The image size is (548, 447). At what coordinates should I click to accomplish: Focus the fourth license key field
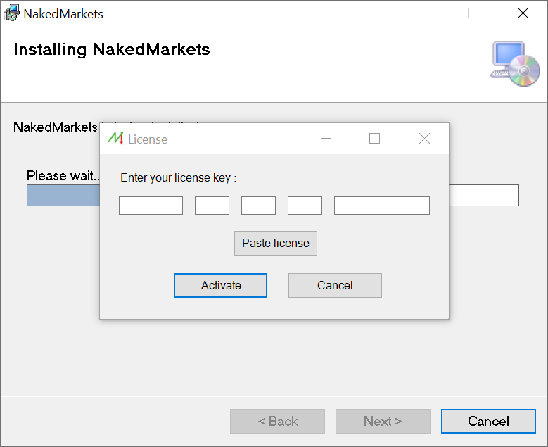[x=305, y=206]
